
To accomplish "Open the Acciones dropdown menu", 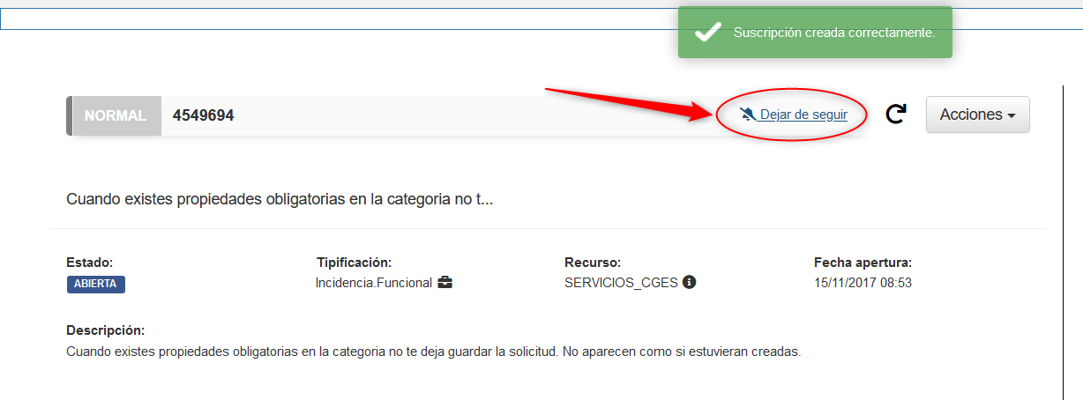I will tap(978, 115).
